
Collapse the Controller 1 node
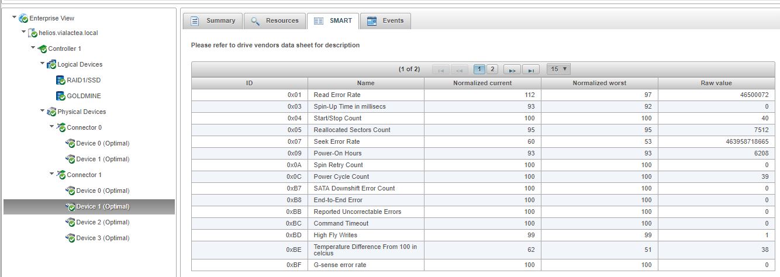point(33,48)
